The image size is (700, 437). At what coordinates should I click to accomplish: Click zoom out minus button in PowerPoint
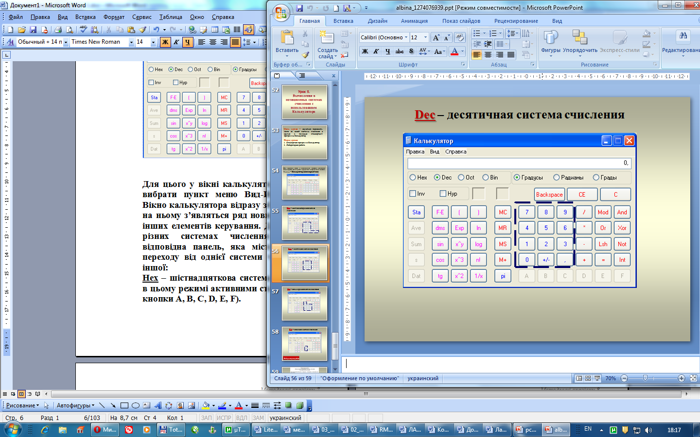[624, 378]
